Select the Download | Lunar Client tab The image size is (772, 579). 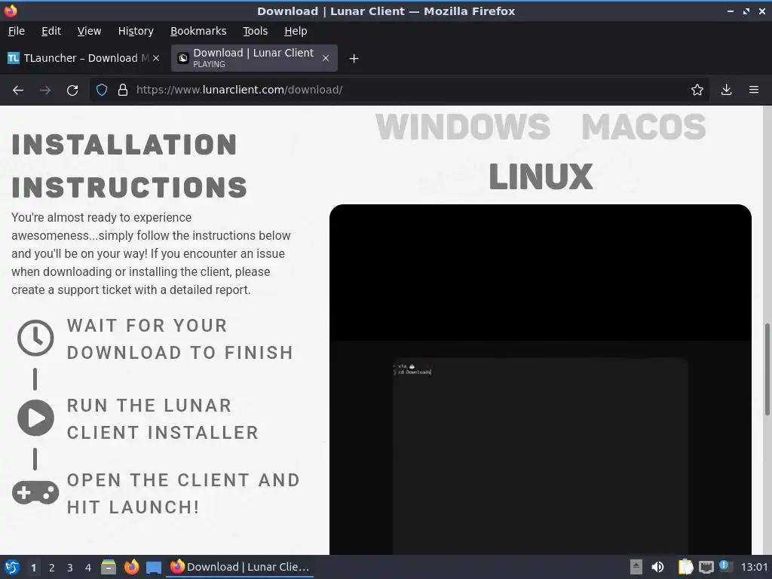pos(254,58)
